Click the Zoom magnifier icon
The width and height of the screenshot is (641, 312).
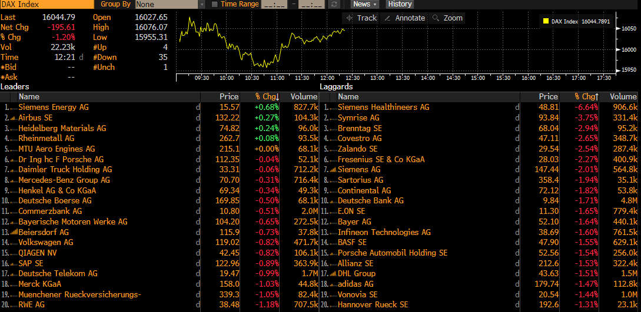(436, 18)
